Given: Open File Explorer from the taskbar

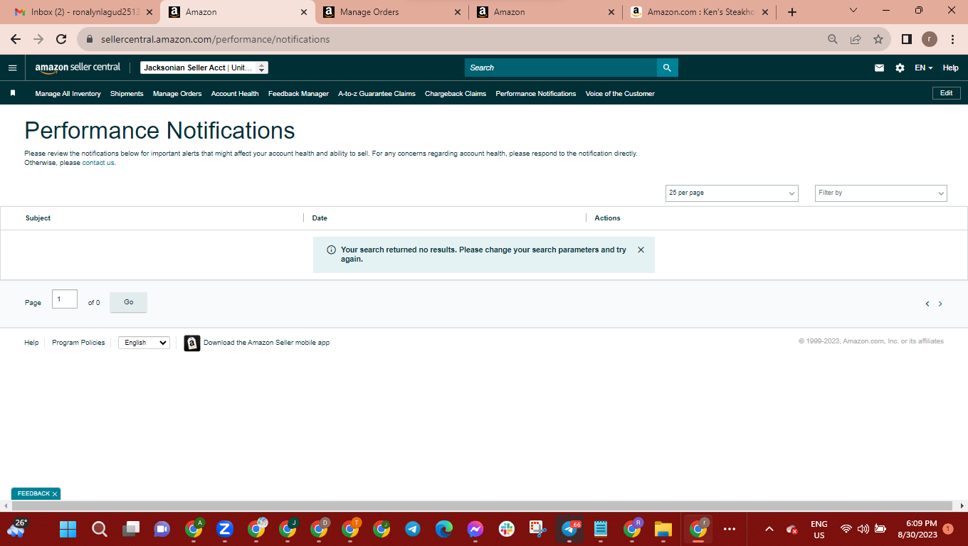Looking at the screenshot, I should 663,529.
